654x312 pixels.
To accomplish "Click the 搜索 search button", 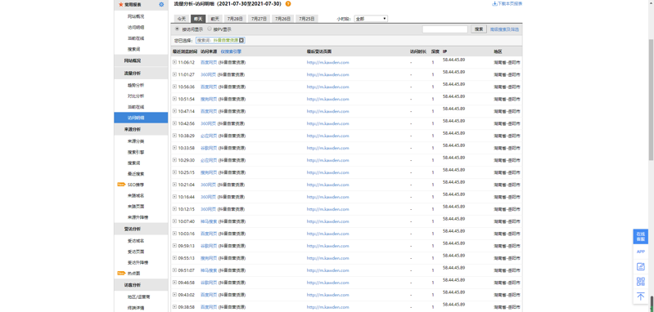I will tap(479, 29).
